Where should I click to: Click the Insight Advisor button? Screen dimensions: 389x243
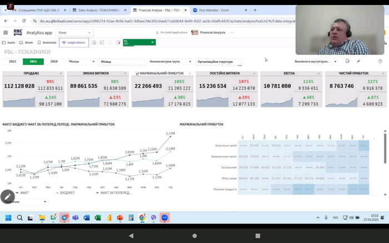[74, 42]
